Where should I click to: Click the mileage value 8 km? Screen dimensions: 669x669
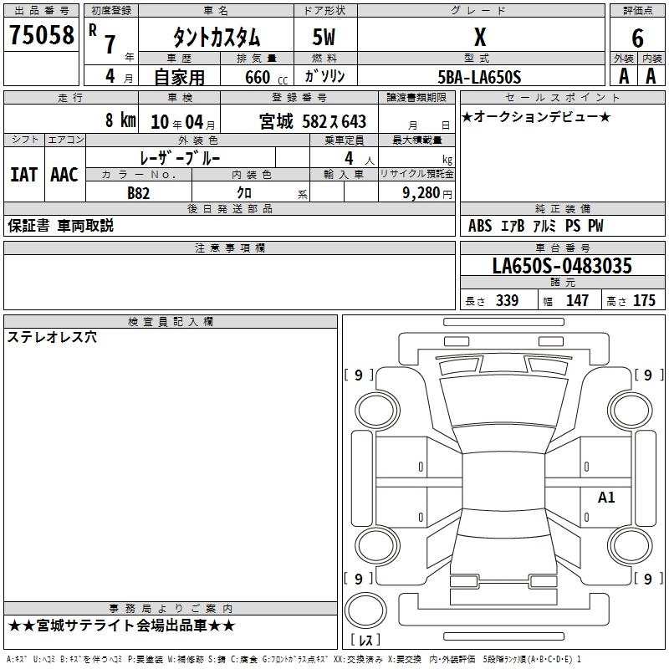click(x=120, y=120)
